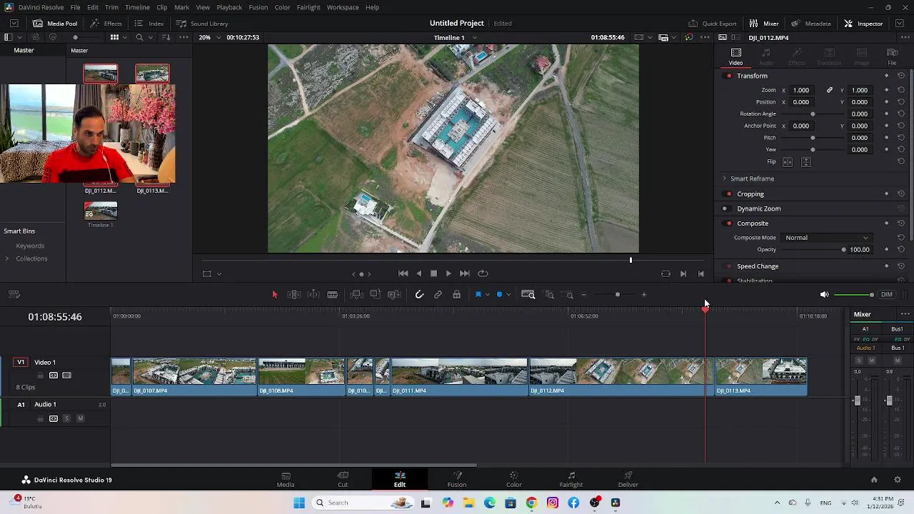This screenshot has height=514, width=914.
Task: Toggle timeline Snapping magnet icon
Action: [419, 295]
